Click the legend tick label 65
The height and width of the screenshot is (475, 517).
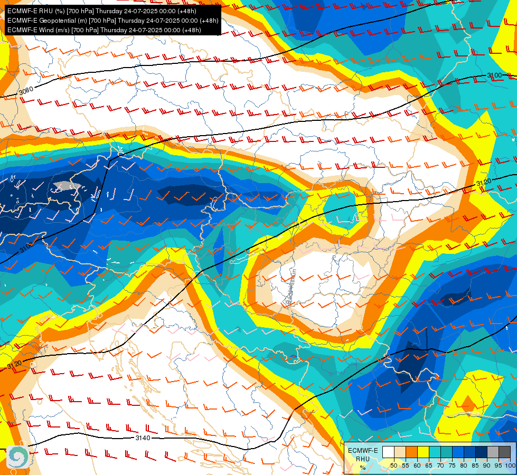pos(429,465)
